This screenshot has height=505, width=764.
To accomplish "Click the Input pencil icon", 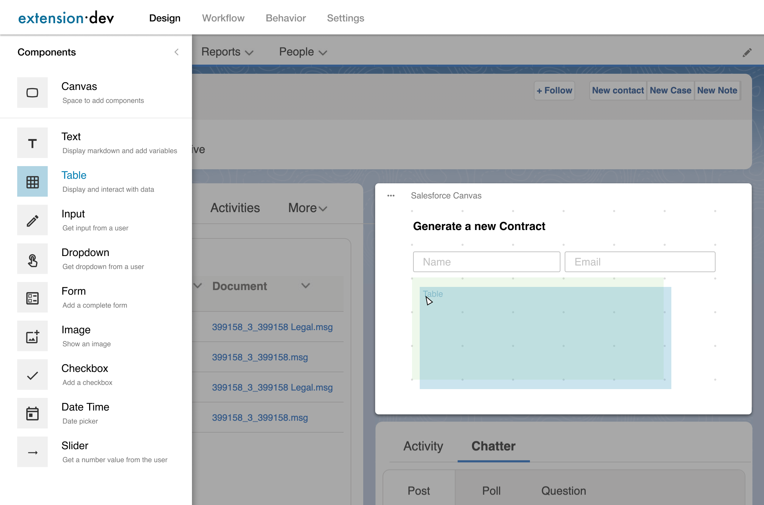I will point(32,220).
